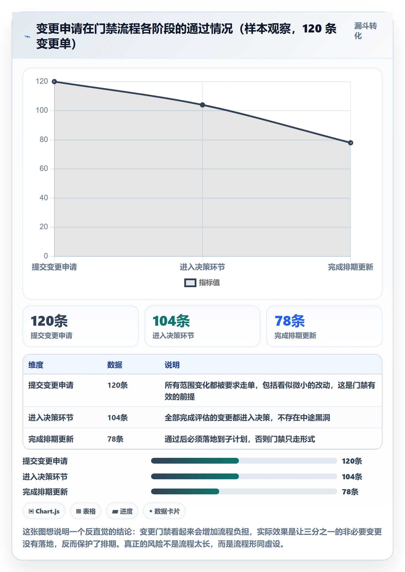Click the 漏斗转化 badge in the header
The image size is (405, 572).
coord(365,31)
